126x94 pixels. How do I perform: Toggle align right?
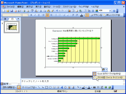click(51, 15)
